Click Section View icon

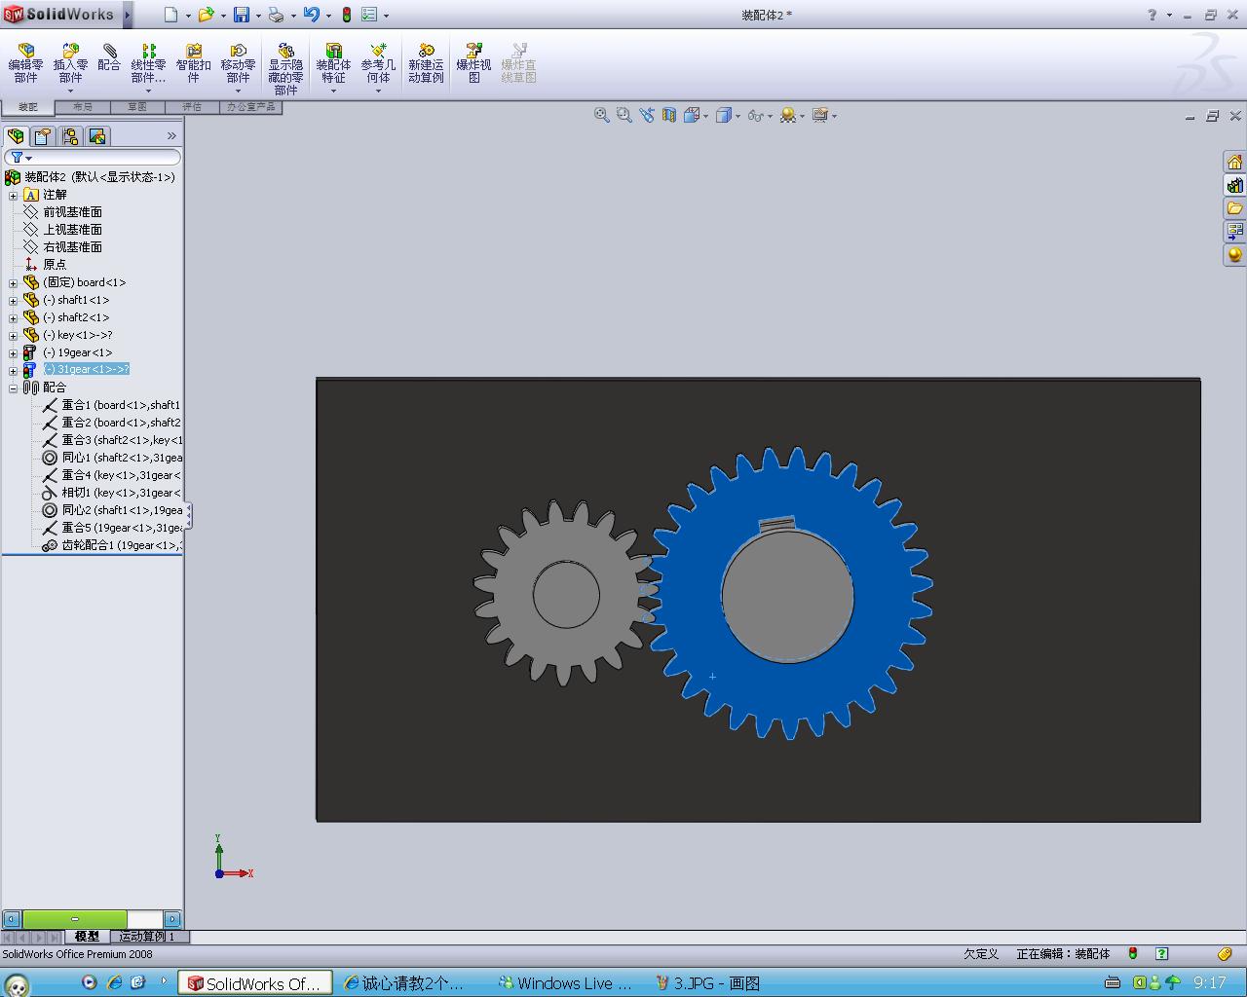(x=669, y=115)
